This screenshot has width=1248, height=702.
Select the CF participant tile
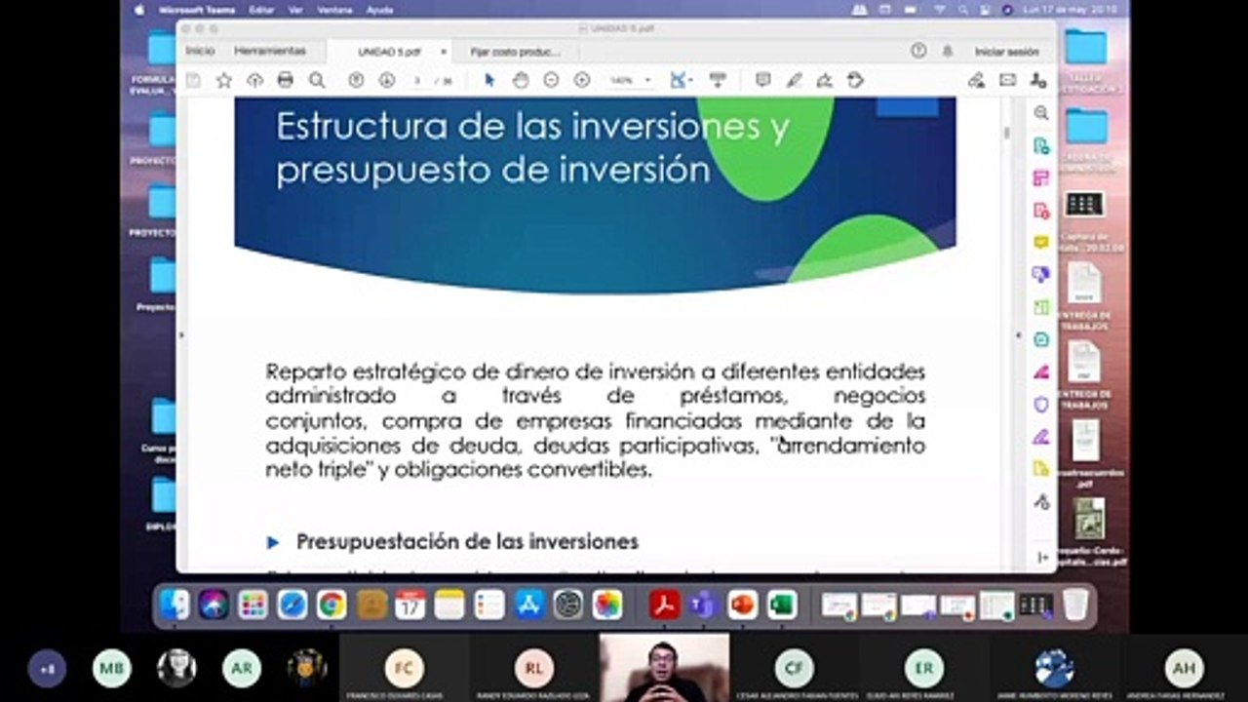[794, 668]
